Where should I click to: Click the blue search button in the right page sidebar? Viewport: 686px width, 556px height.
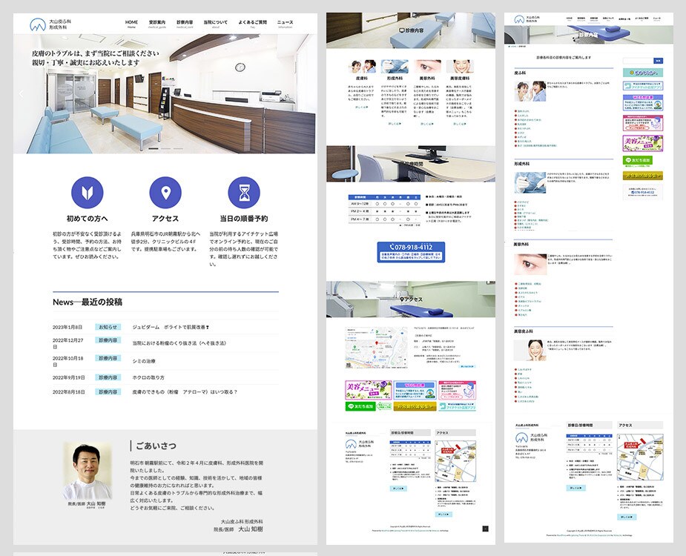tap(658, 61)
